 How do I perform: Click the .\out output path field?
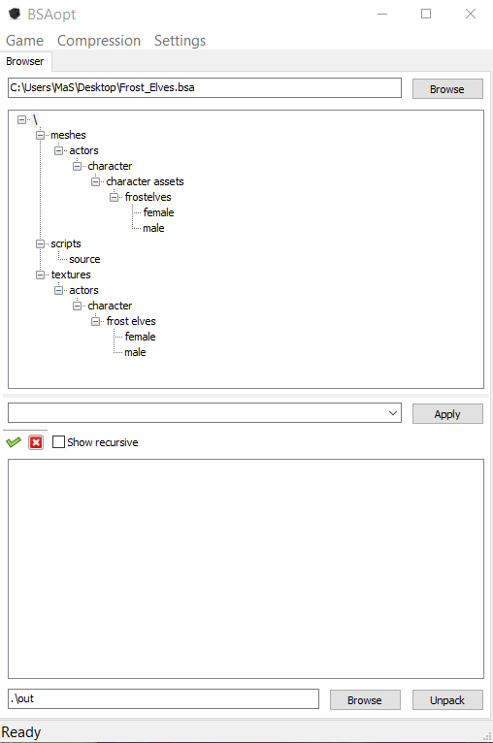[163, 699]
